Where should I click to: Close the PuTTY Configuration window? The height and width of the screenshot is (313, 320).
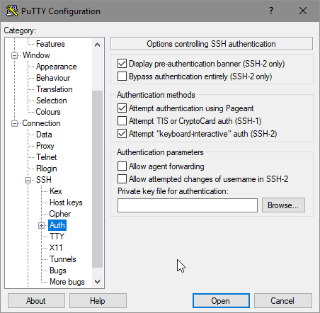[303, 11]
